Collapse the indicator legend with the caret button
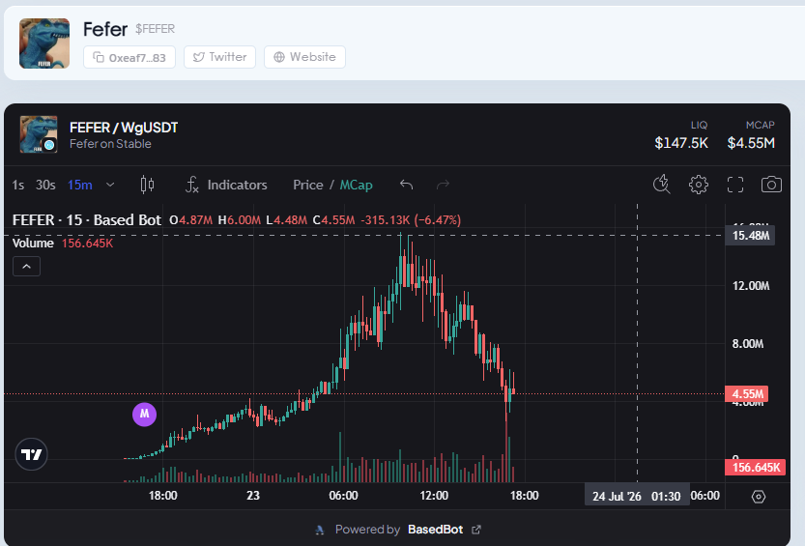The width and height of the screenshot is (805, 546). pos(27,267)
